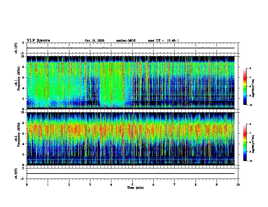Click time axis tick label "3"
Viewport: 268px width, 207px height.
(x=90, y=185)
